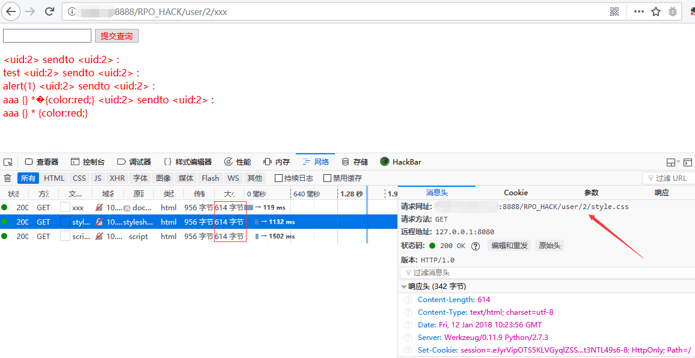Click the 原始头 raw headers button
695x358 pixels.
pos(549,246)
